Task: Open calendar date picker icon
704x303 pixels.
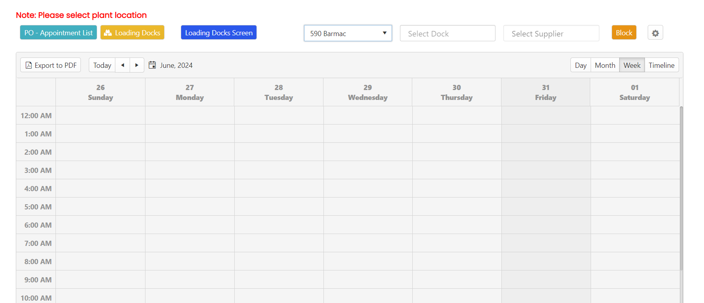Action: [x=152, y=65]
